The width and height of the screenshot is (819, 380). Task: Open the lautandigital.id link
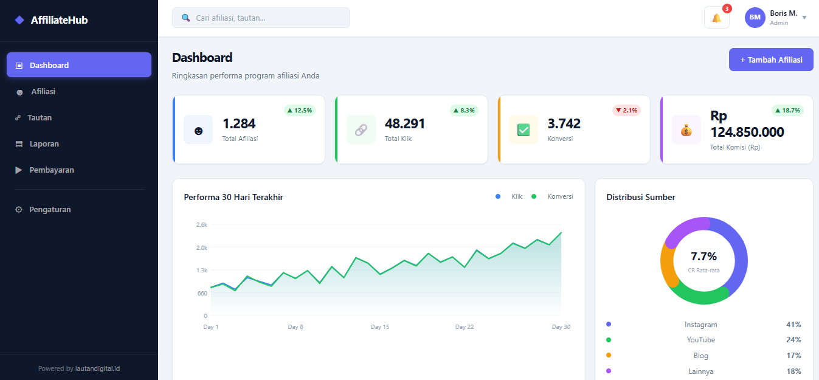(97, 368)
